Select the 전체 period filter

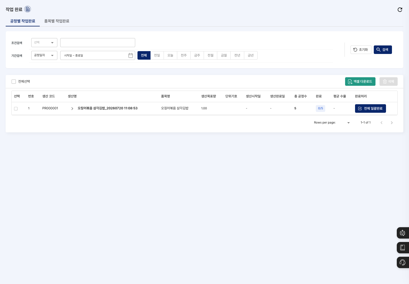(x=144, y=55)
